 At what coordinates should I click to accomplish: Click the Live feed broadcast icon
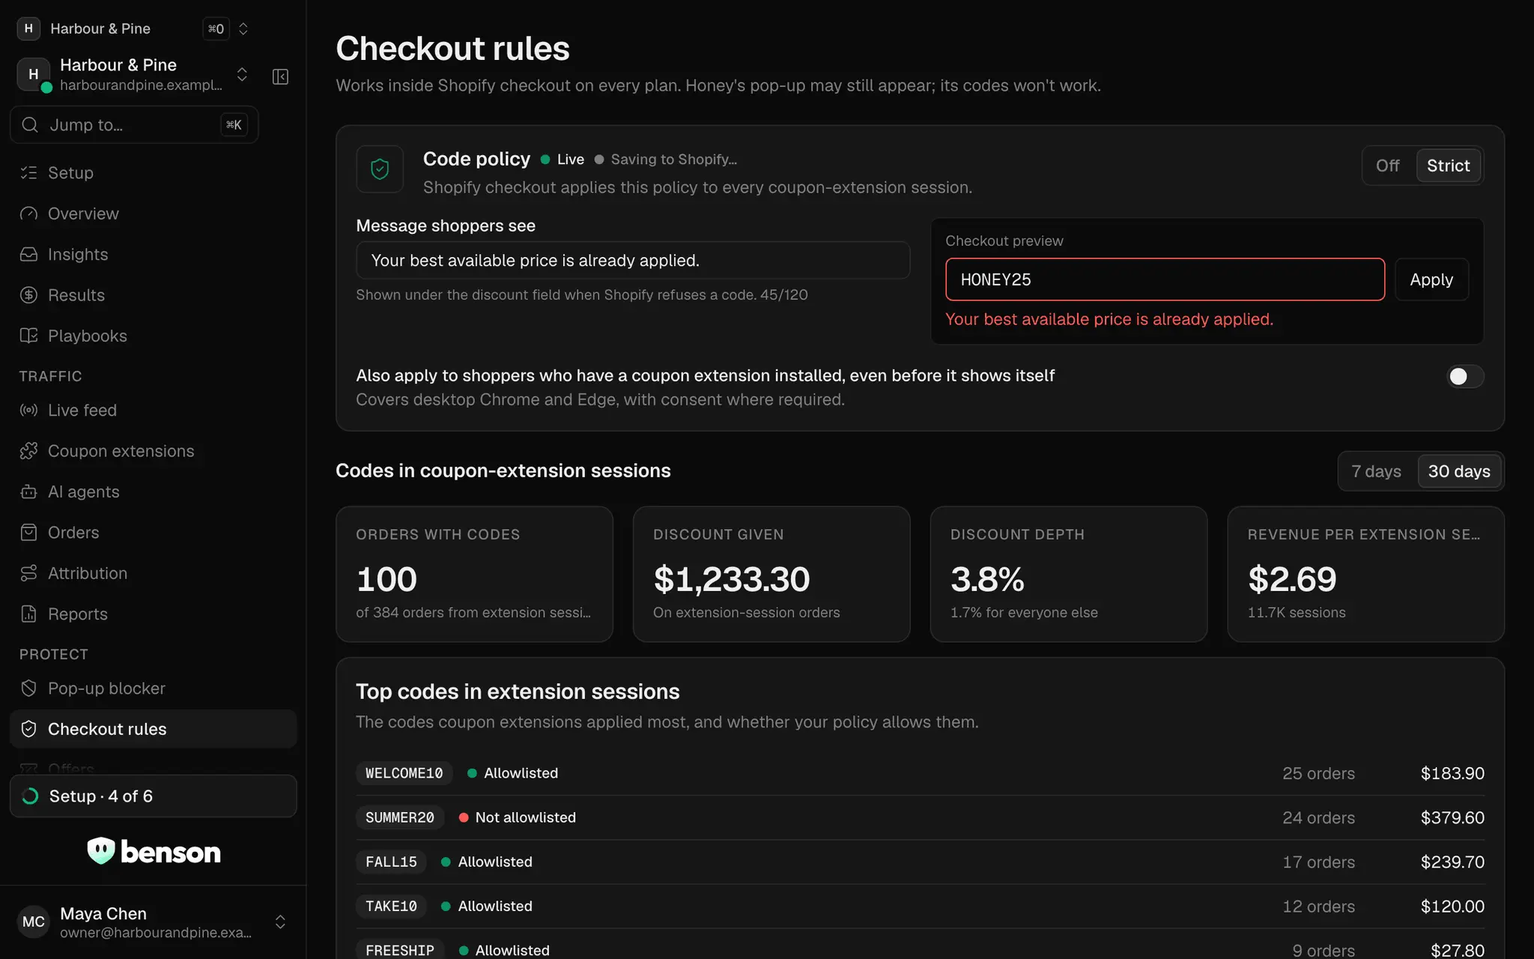pyautogui.click(x=28, y=411)
